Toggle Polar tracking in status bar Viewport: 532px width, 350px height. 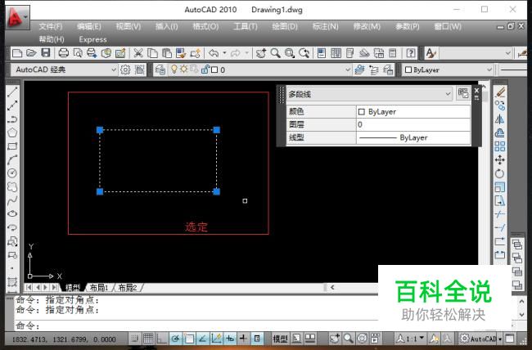[175, 338]
